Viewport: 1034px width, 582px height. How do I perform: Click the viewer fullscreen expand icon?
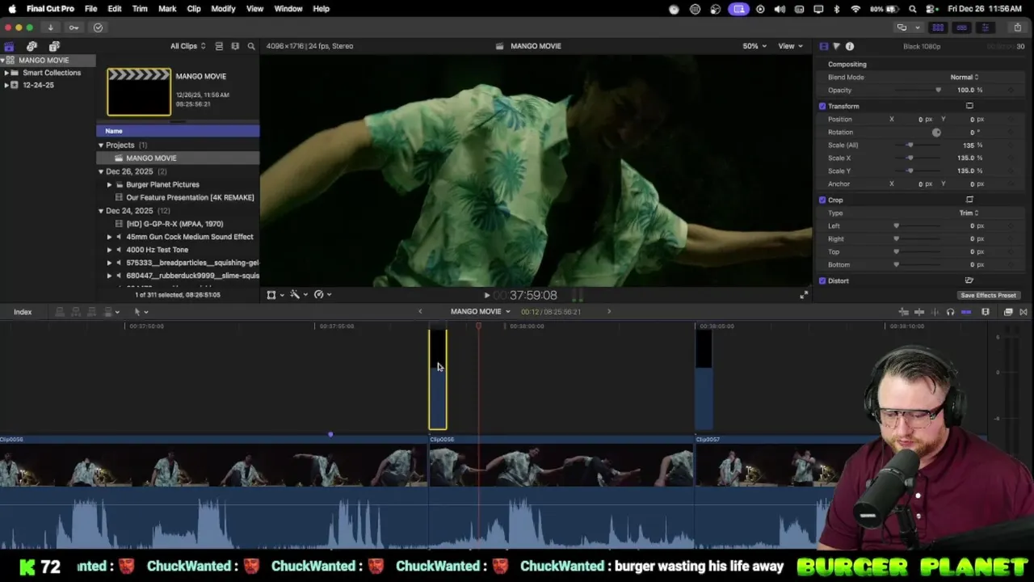click(x=803, y=295)
